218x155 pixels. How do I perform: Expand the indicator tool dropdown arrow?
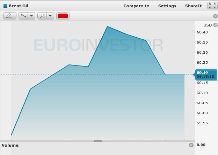click(x=50, y=16)
